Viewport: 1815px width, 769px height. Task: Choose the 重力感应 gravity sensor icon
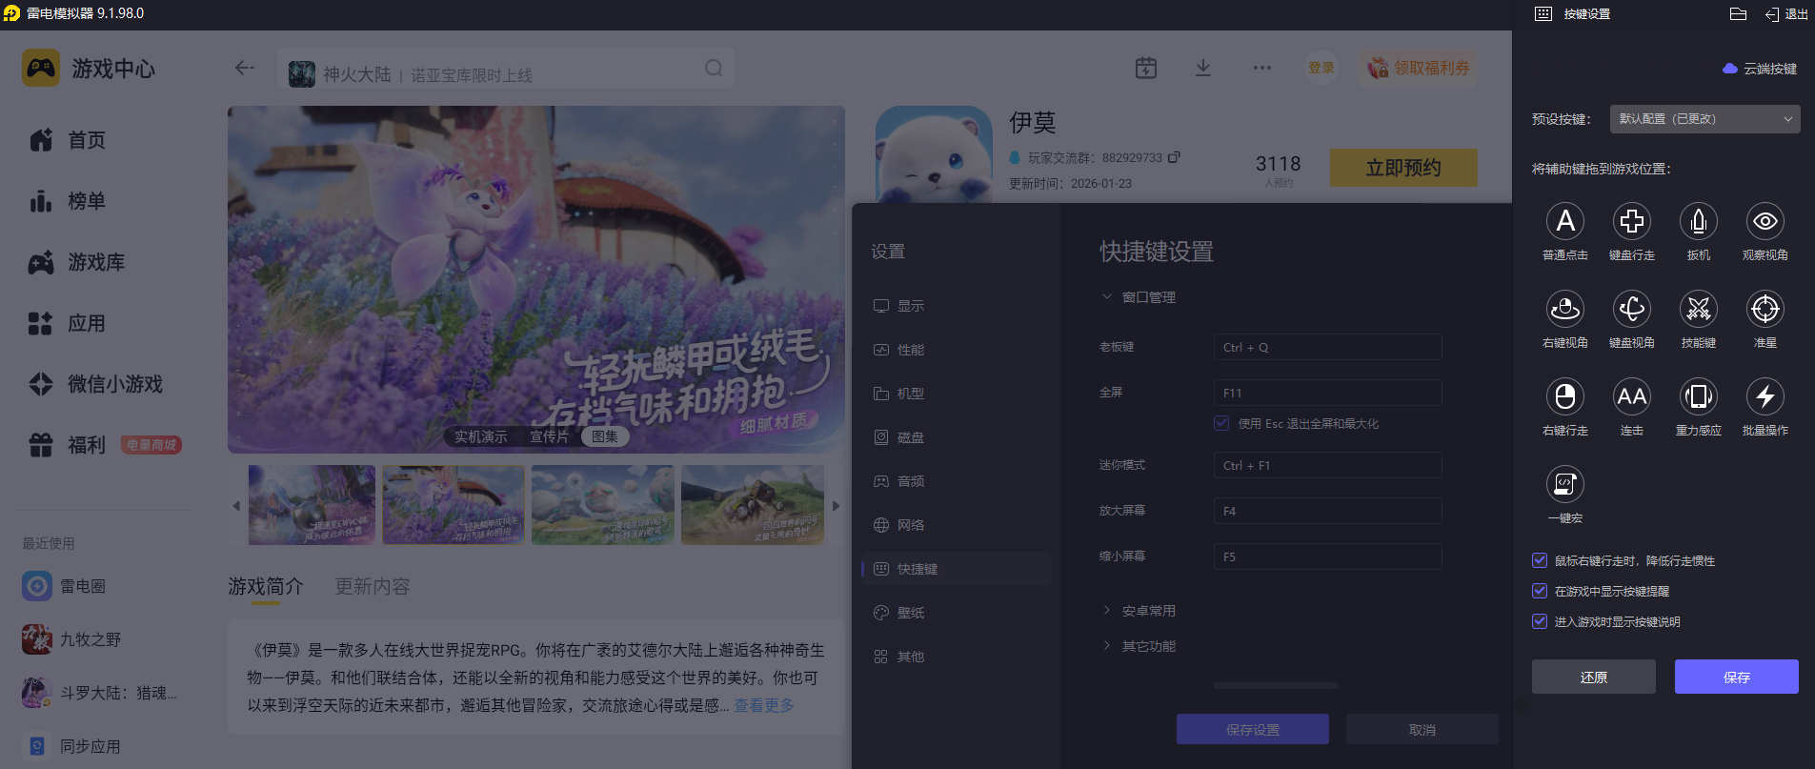(x=1698, y=396)
